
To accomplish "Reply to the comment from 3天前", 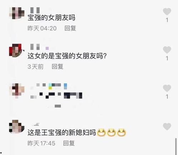I will point(57,67).
